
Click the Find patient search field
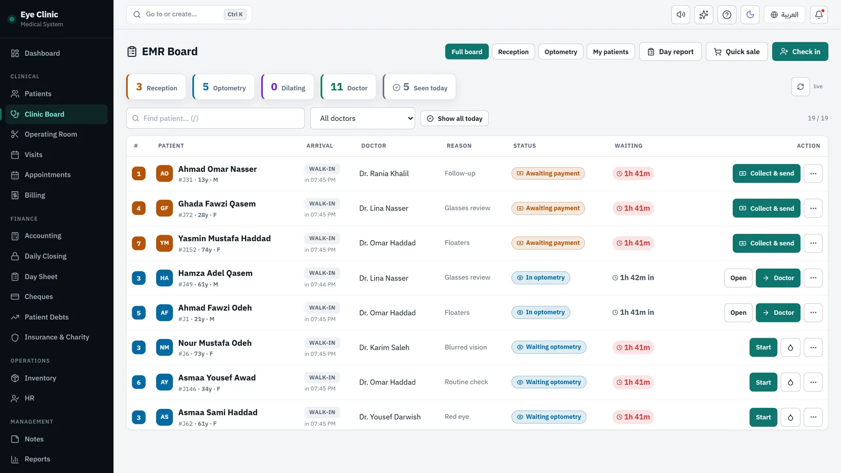click(x=216, y=118)
